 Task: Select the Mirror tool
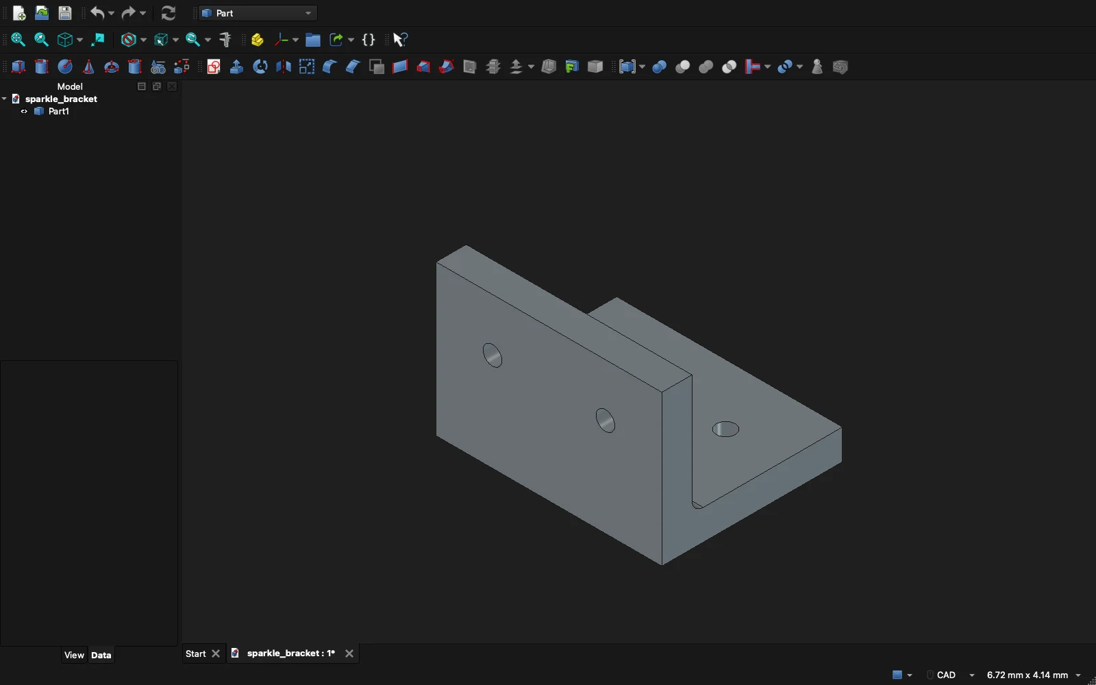284,66
